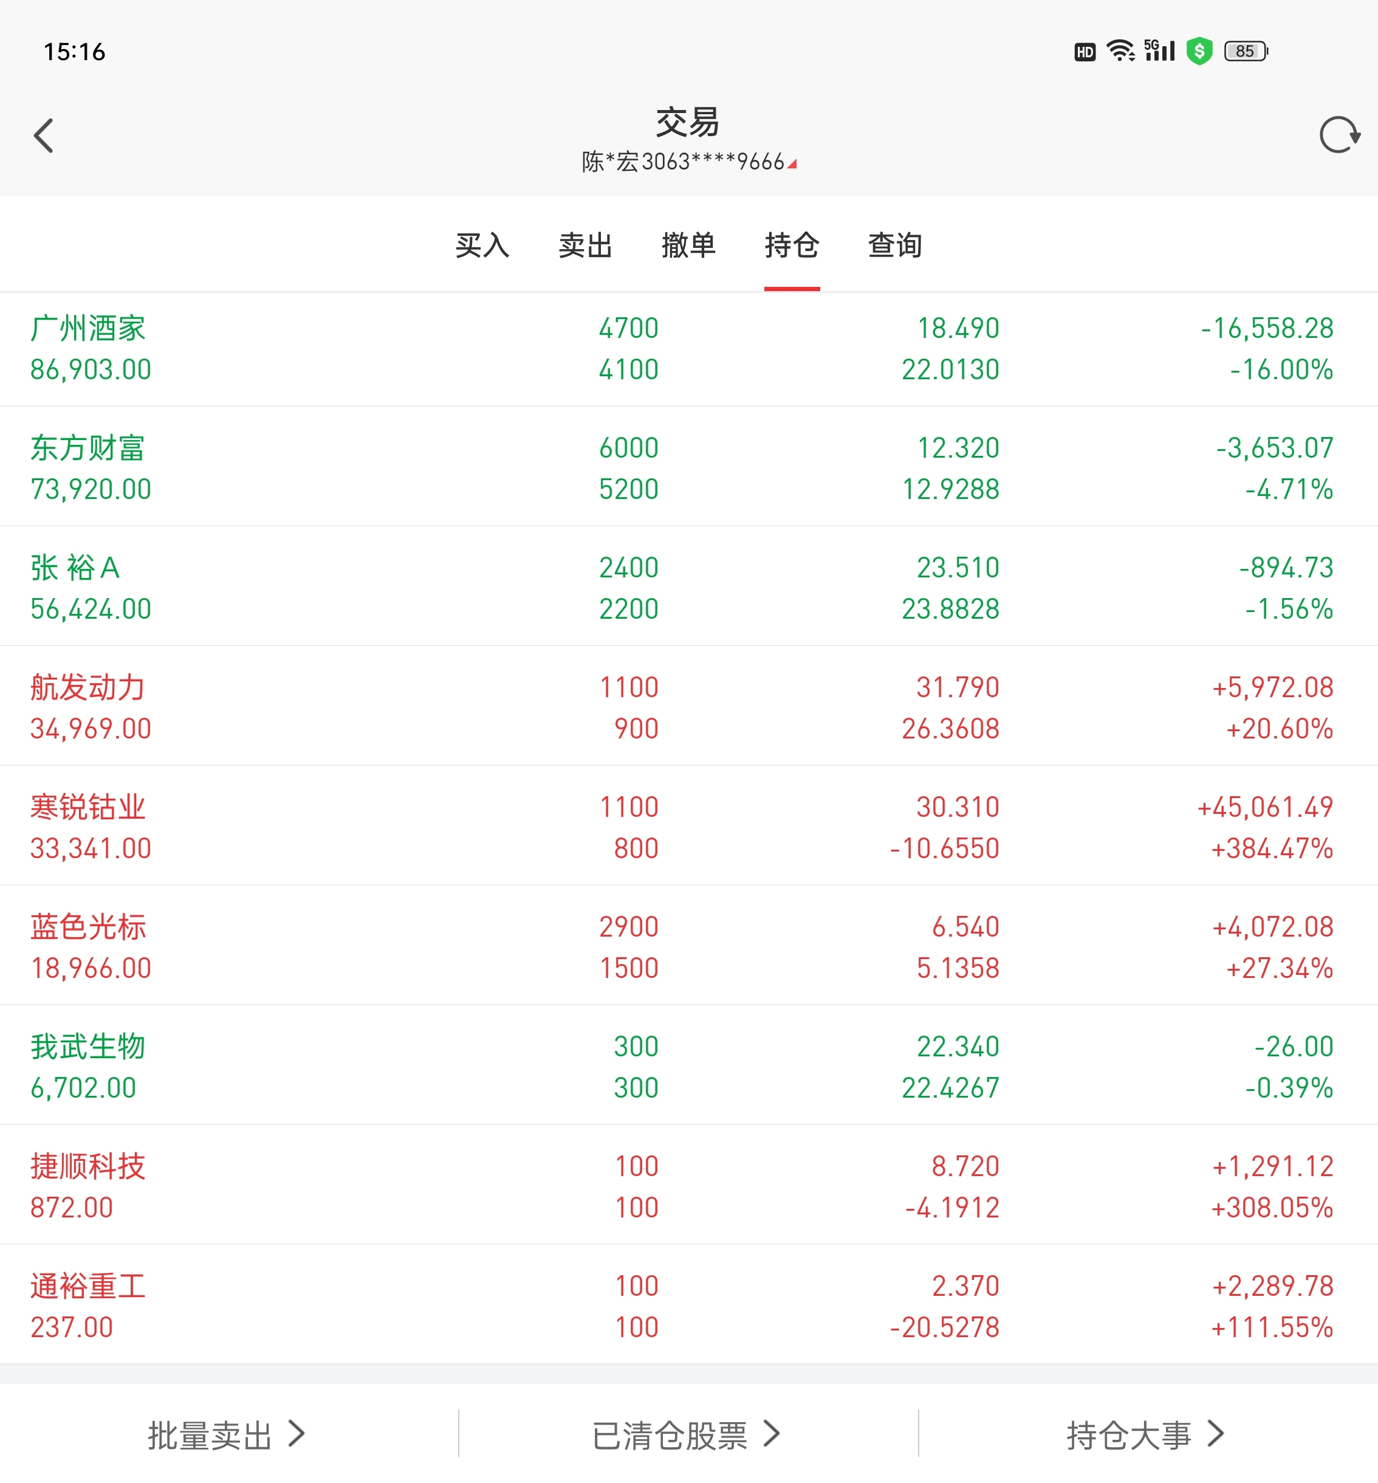1378x1483 pixels.
Task: Tap market value 73,920.00
Action: (91, 490)
